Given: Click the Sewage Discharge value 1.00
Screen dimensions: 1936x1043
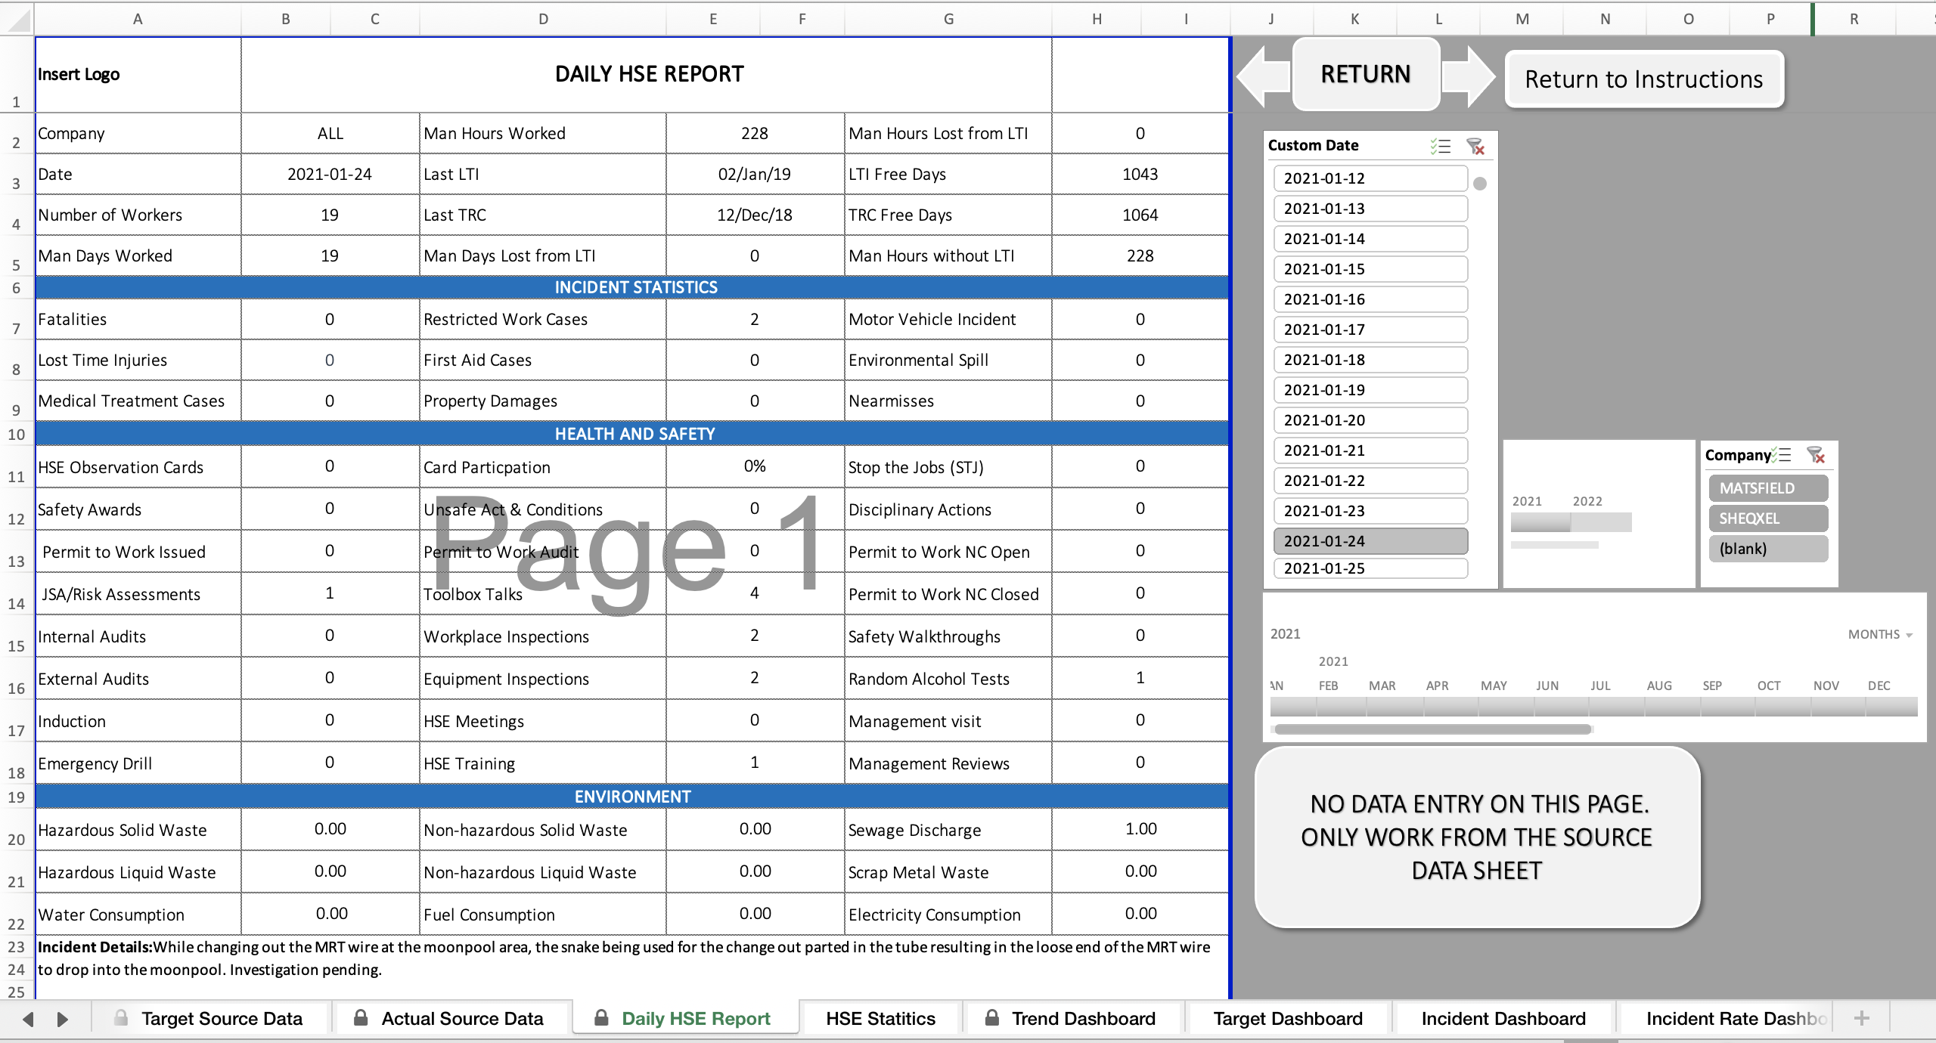Looking at the screenshot, I should [x=1140, y=829].
